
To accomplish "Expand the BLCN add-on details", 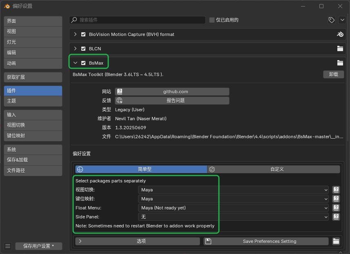I will pos(75,49).
